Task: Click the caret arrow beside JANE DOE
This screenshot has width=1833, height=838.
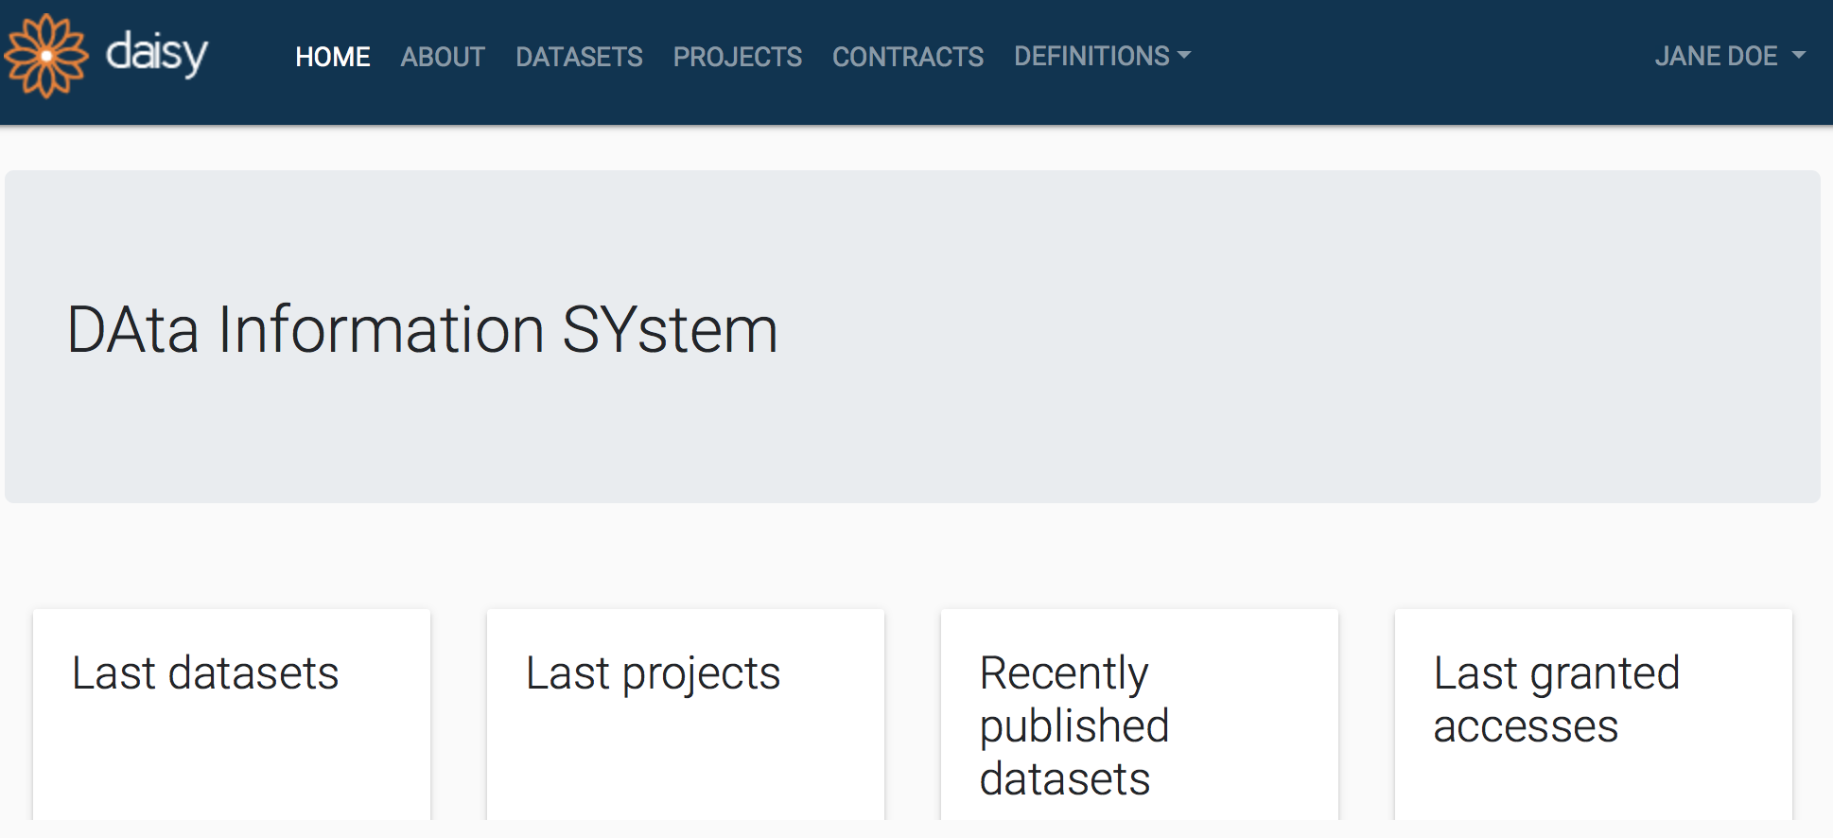Action: (x=1799, y=56)
